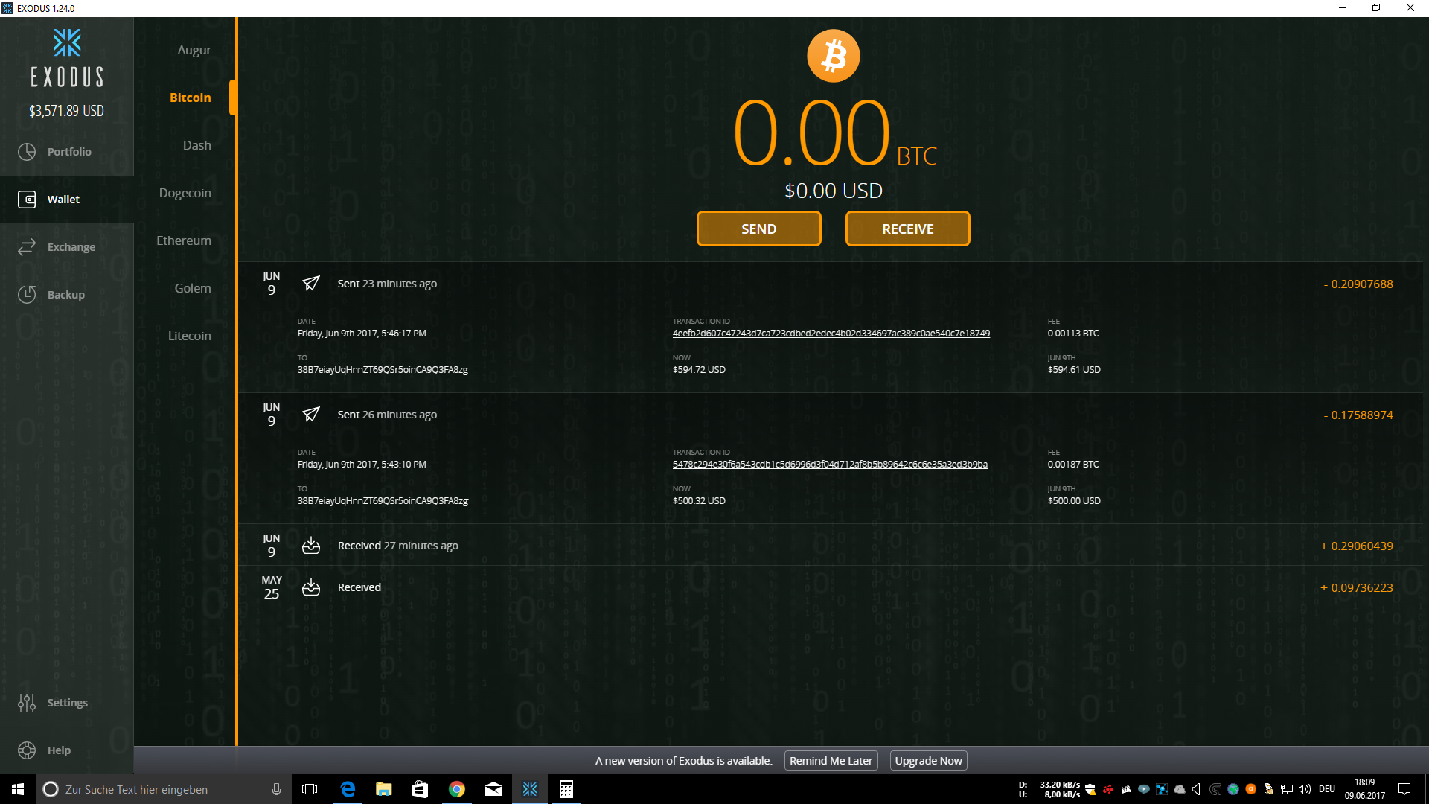Click the total balance $3,571.89 USD

66,111
